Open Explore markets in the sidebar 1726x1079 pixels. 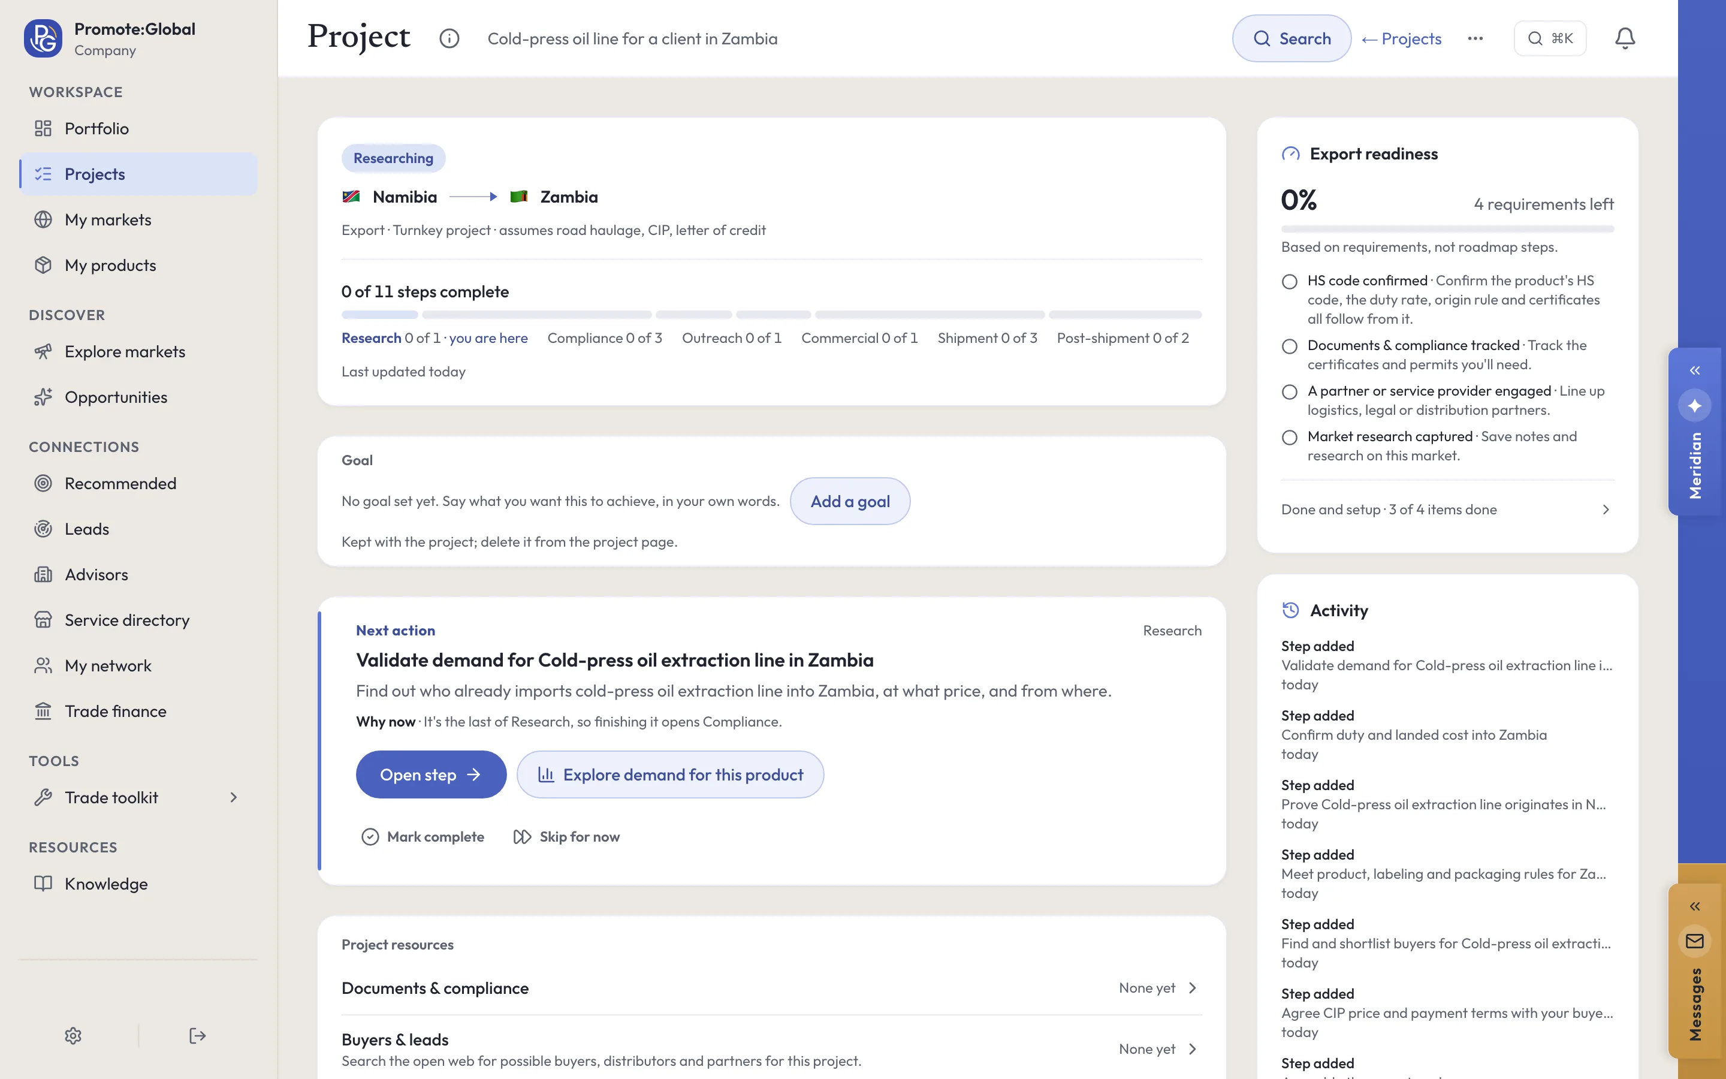138,352
